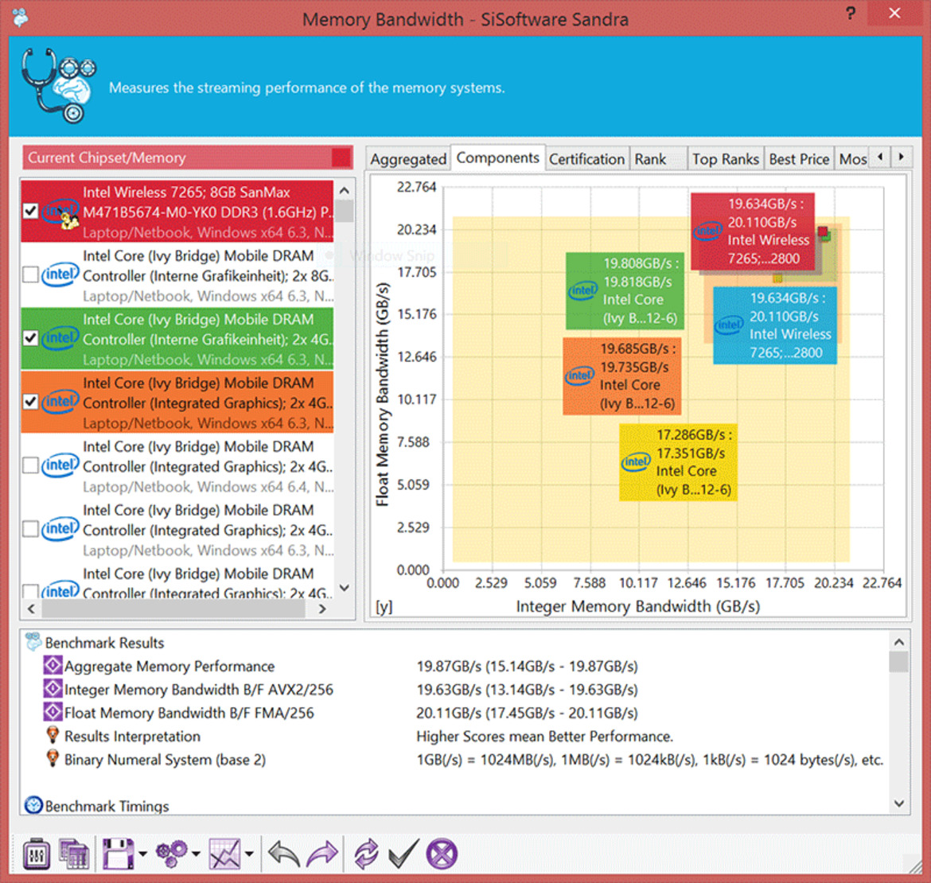Click the copy results table icon
The width and height of the screenshot is (931, 883).
[x=74, y=854]
